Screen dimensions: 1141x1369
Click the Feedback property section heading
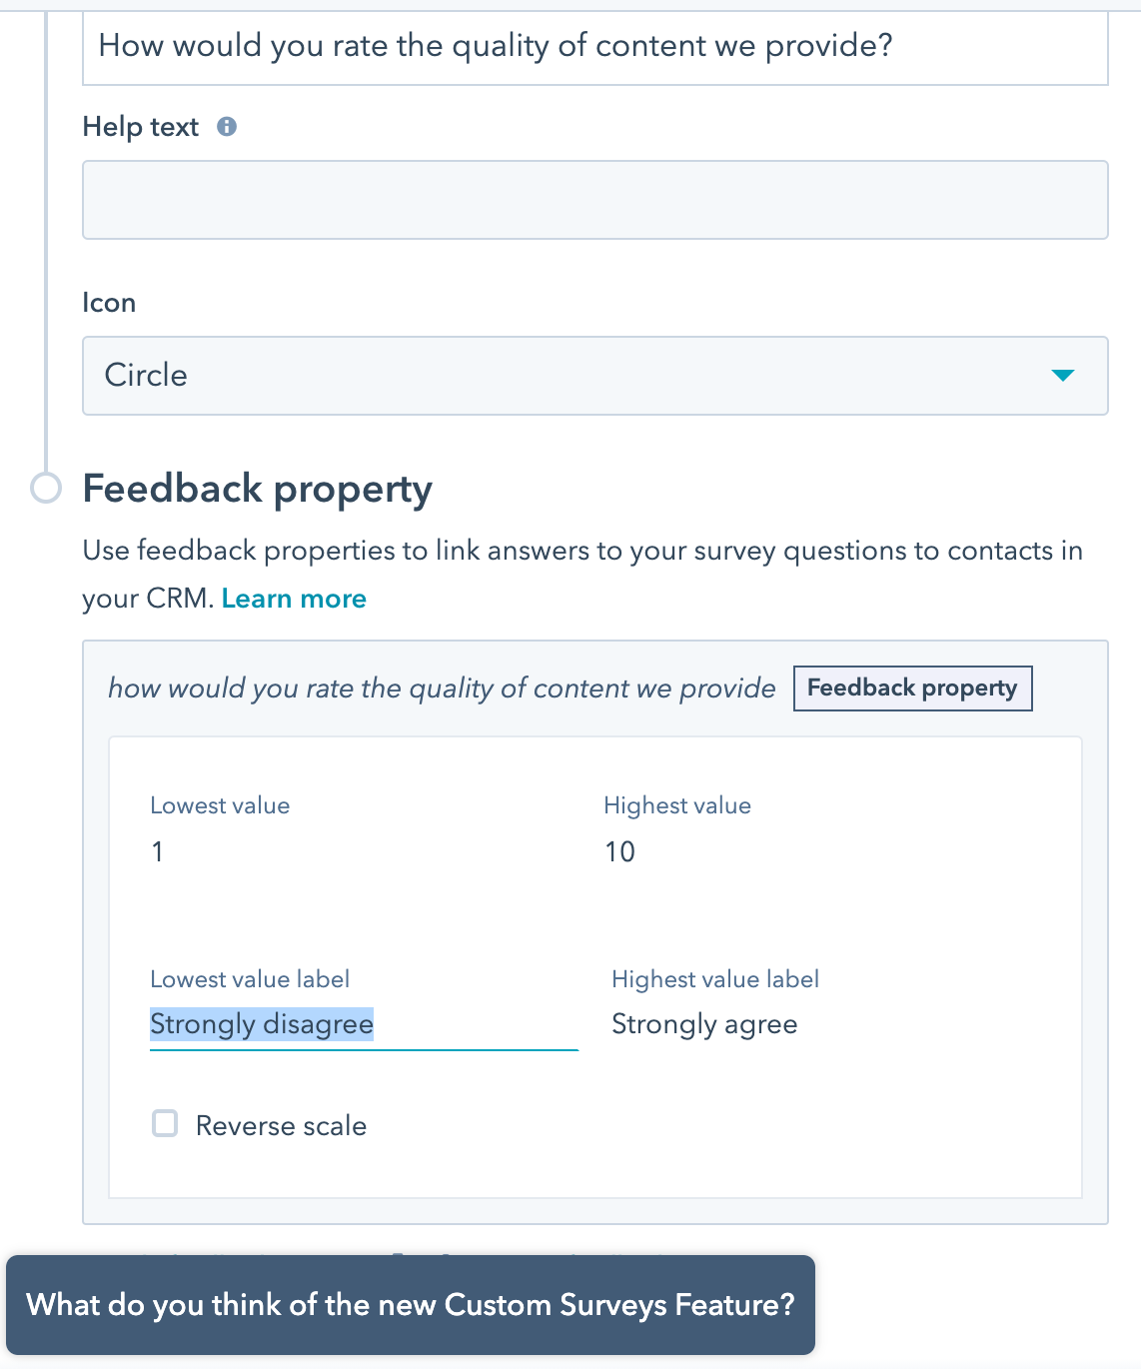click(257, 489)
